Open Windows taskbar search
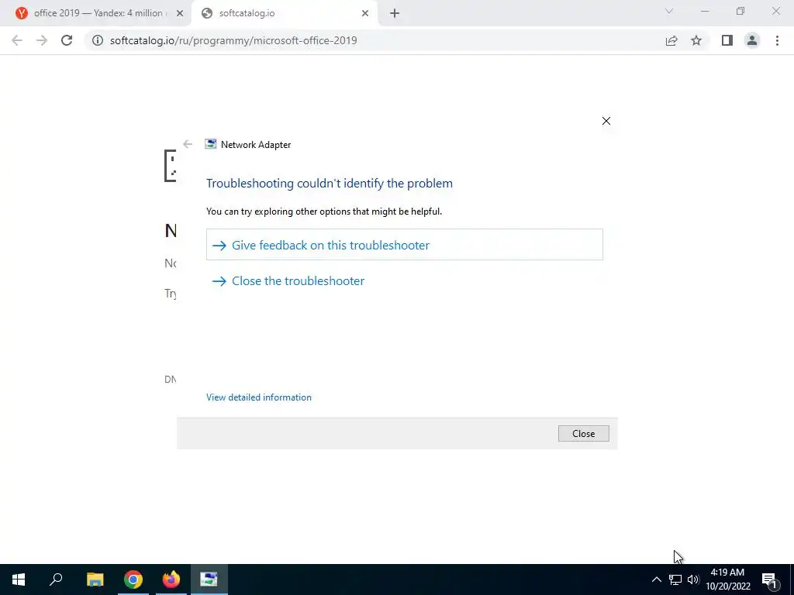The width and height of the screenshot is (794, 595). 56,580
